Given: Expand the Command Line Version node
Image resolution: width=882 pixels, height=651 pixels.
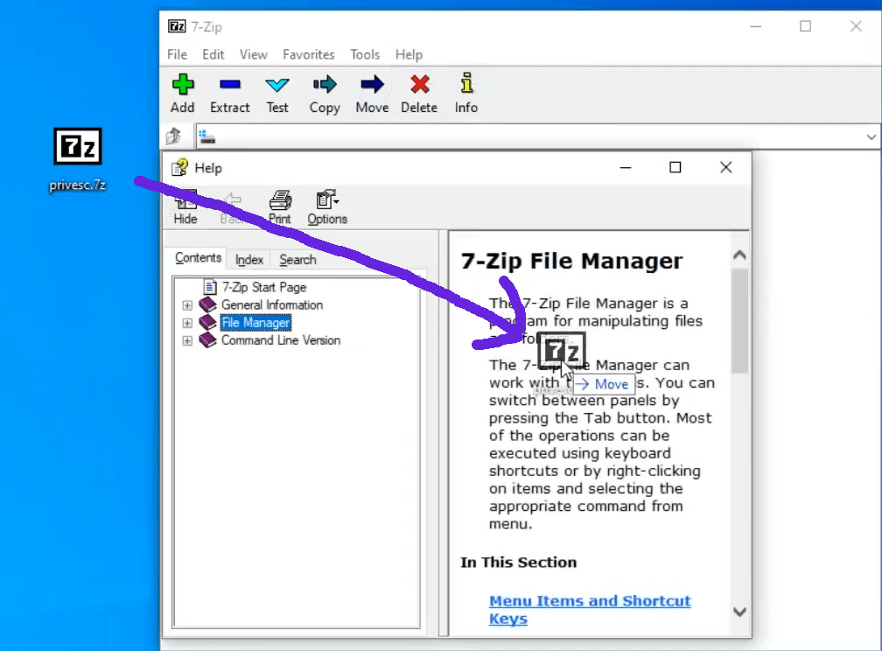Looking at the screenshot, I should tap(187, 340).
